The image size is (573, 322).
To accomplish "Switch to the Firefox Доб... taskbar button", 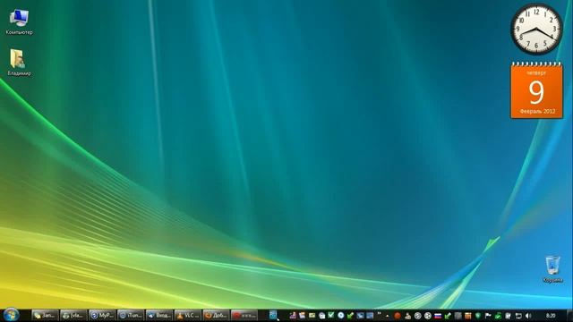I will pos(217,316).
